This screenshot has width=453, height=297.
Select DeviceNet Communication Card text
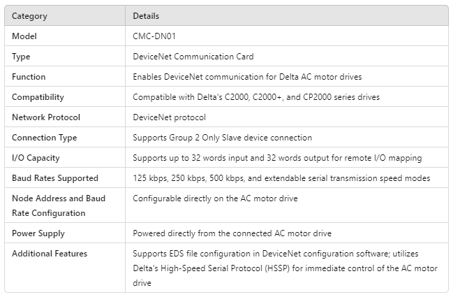pos(193,57)
